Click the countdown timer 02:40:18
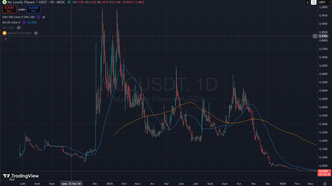The width and height of the screenshot is (332, 186). 324,174
